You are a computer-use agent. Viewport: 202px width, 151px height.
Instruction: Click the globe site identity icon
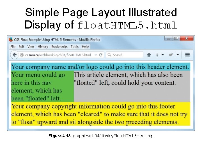(x=22, y=55)
